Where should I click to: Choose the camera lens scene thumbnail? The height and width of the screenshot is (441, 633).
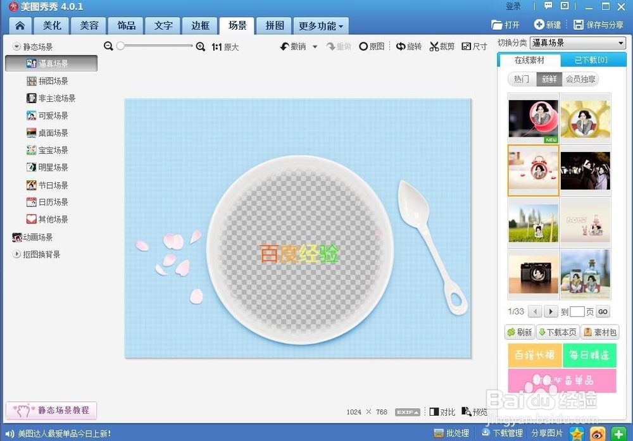[x=533, y=275]
